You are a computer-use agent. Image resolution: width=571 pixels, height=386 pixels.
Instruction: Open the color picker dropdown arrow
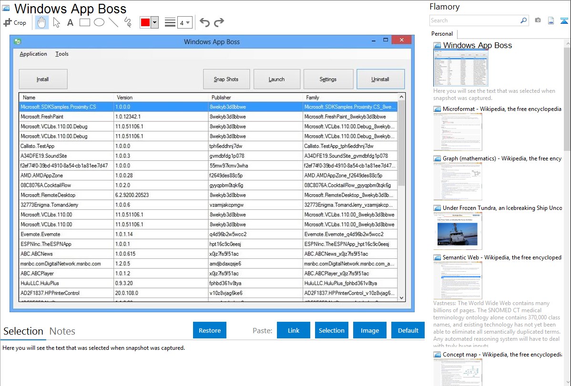154,22
